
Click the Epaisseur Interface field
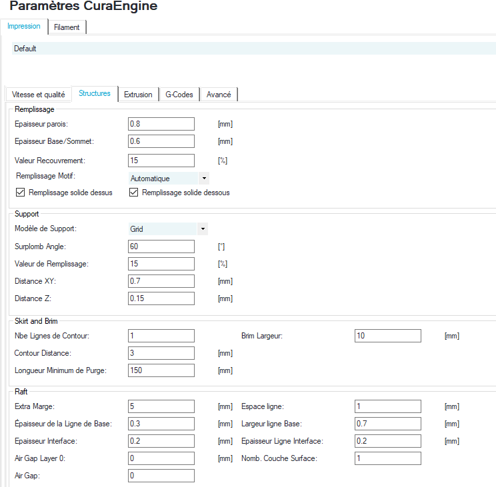[x=161, y=441]
